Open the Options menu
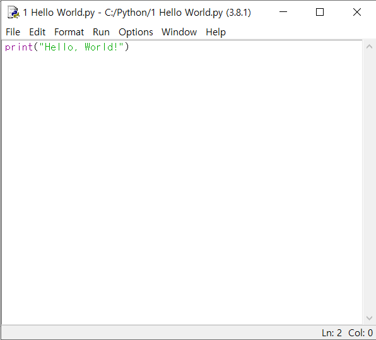 coord(136,32)
